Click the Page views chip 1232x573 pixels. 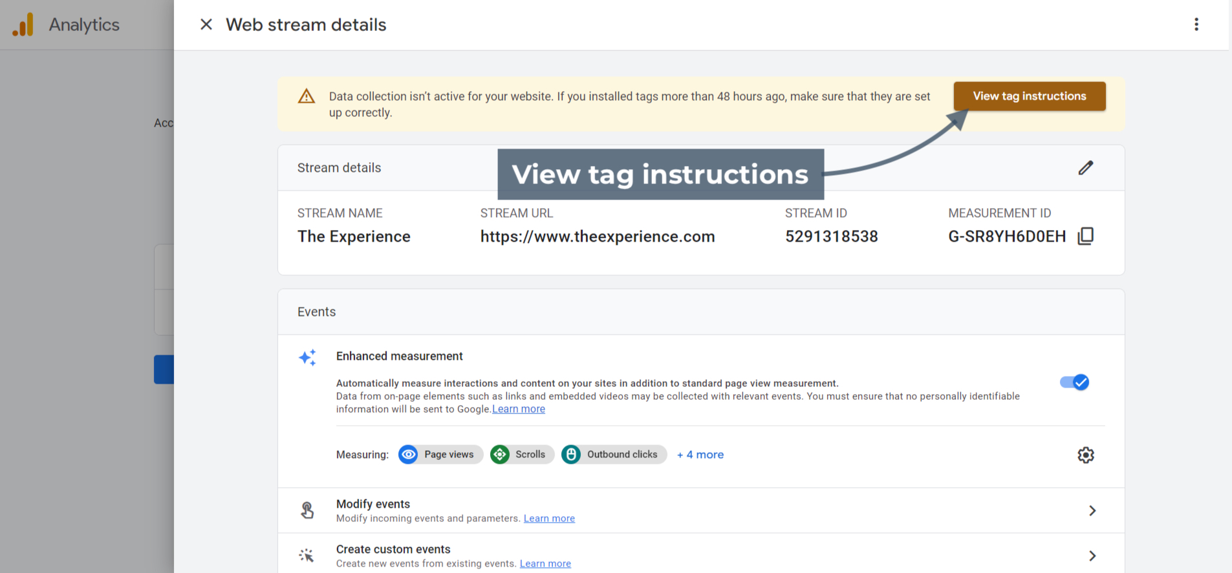tap(440, 455)
